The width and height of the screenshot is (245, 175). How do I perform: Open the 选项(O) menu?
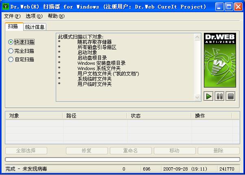pos(34,16)
